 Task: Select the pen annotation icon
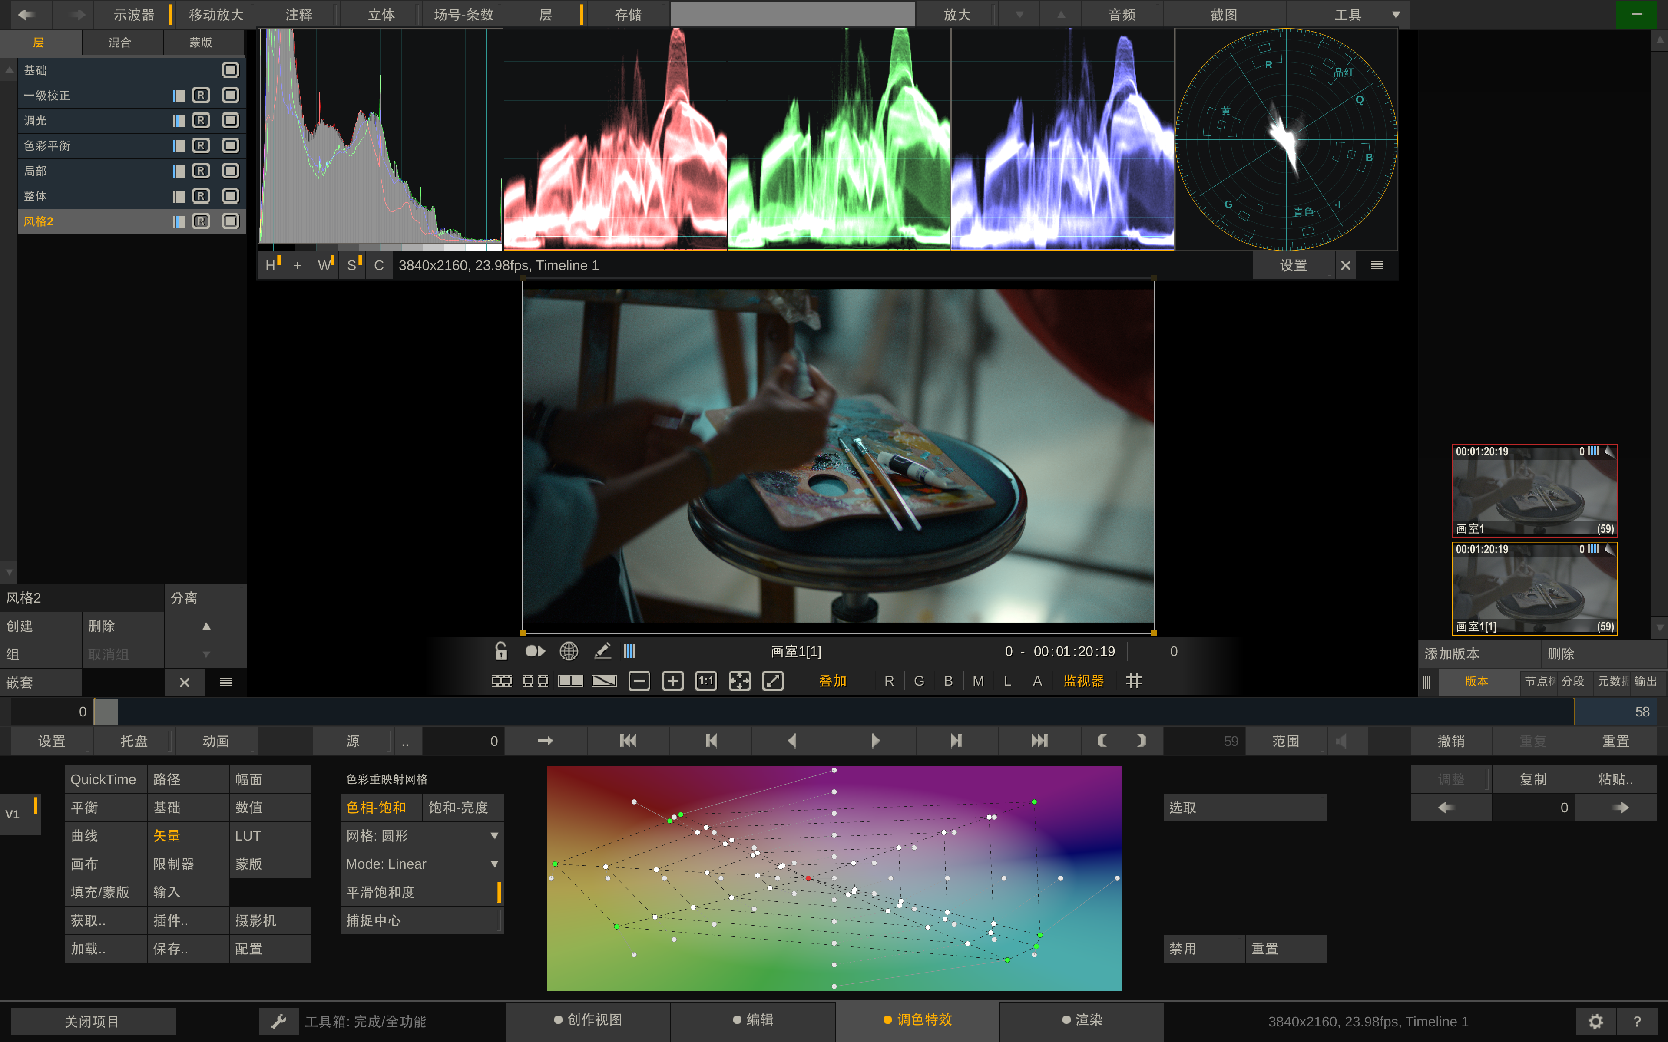pos(602,651)
